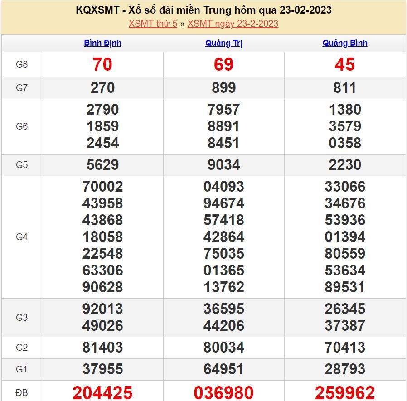Screen dimensions: 407x401
Task: Select G3 number 36595
Action: tap(224, 309)
